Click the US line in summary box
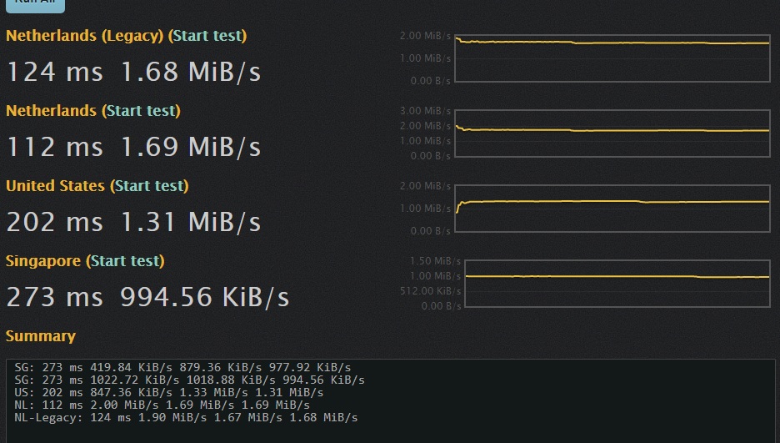780x443 pixels. pyautogui.click(x=168, y=392)
